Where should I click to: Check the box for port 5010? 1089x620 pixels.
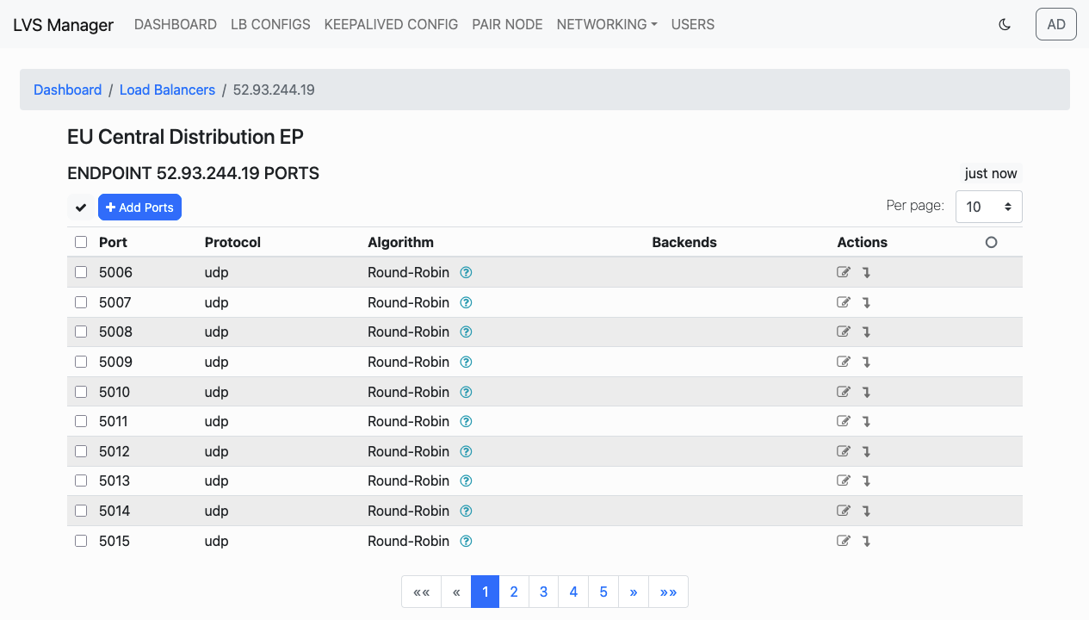(x=81, y=392)
